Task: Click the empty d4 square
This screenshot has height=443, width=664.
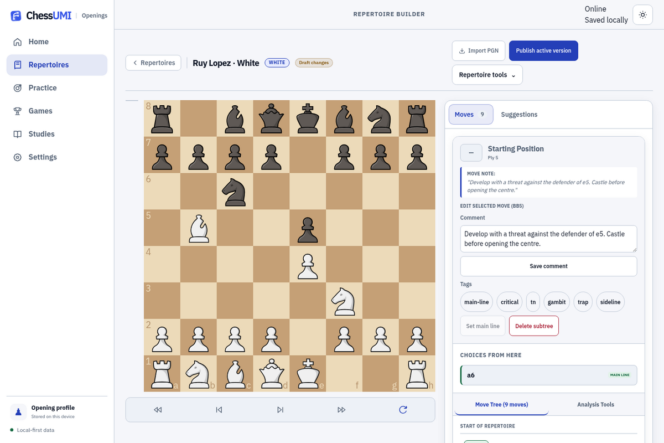Action: [271, 264]
